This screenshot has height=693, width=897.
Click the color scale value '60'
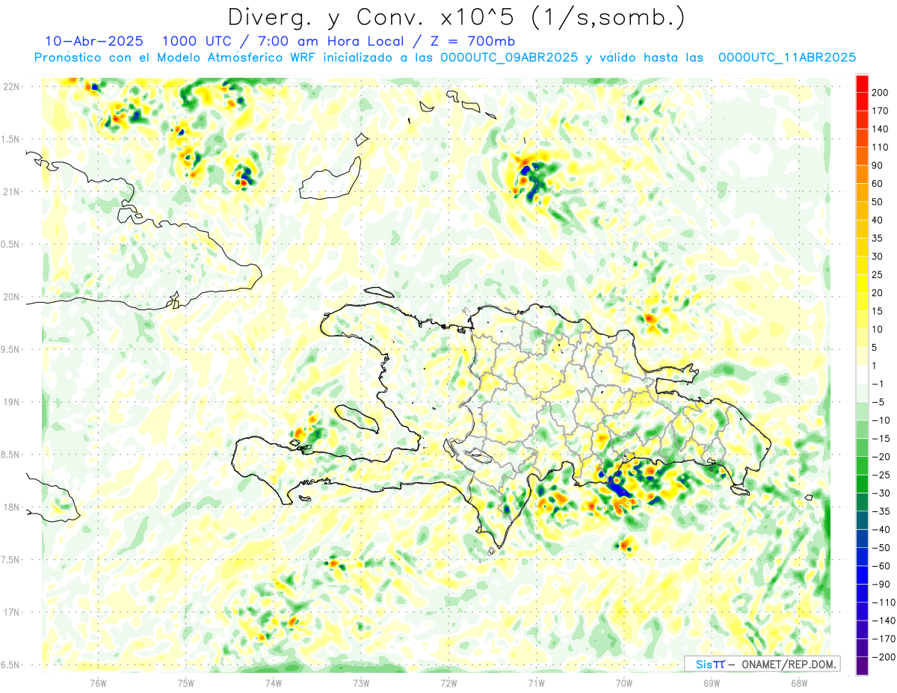coord(878,184)
